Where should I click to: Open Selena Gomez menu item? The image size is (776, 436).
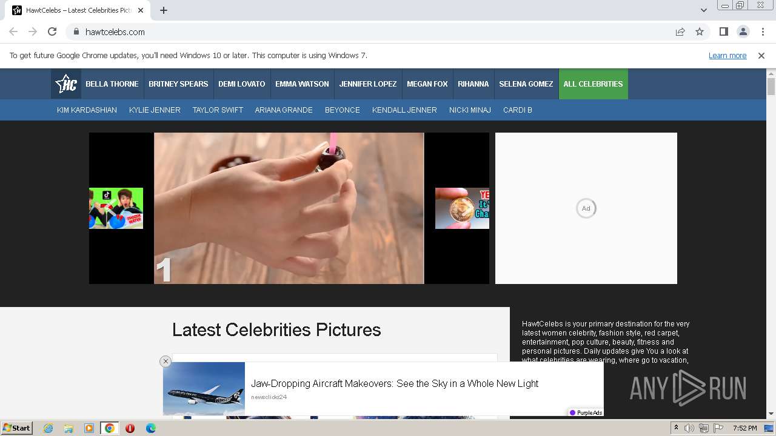click(526, 84)
